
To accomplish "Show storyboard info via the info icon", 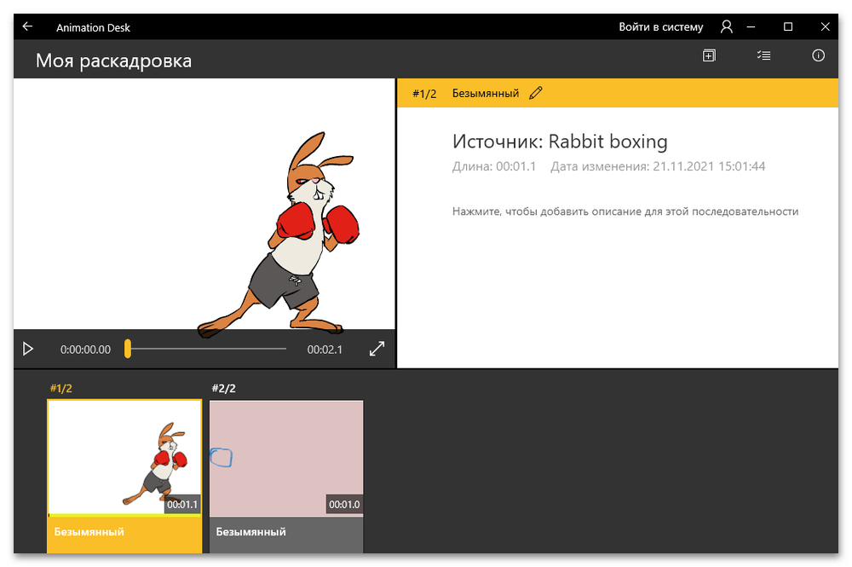I will [818, 55].
